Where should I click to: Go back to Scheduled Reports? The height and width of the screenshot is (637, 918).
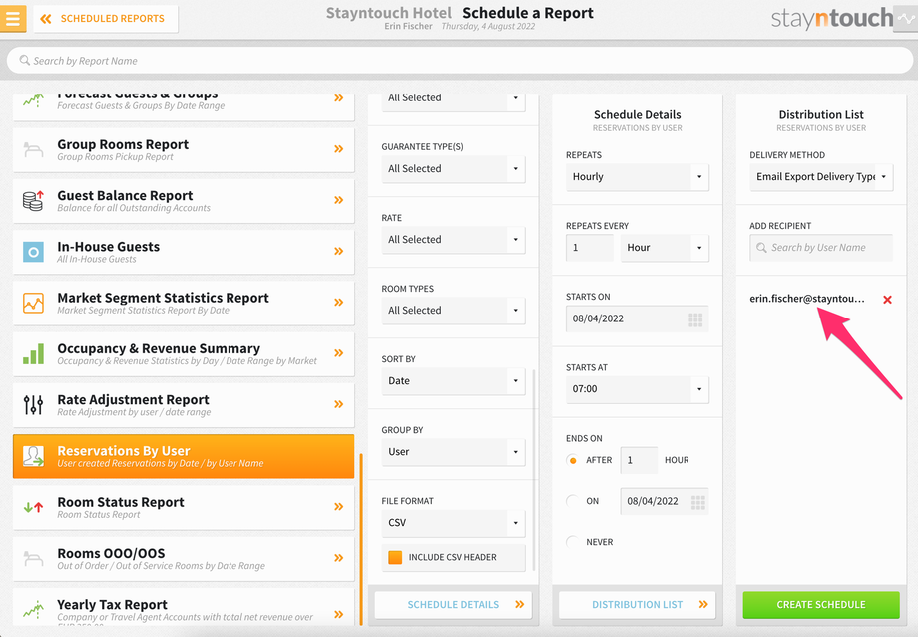[x=106, y=19]
